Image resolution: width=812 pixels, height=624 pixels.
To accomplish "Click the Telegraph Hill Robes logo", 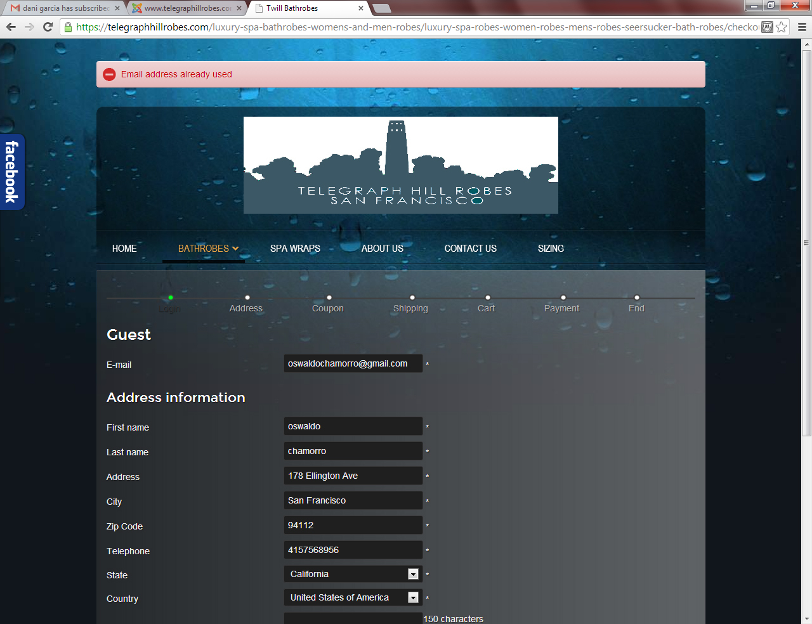I will (401, 165).
